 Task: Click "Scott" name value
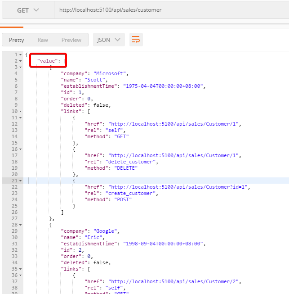[95, 80]
